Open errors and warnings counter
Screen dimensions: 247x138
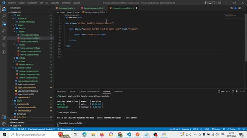click(x=22, y=129)
